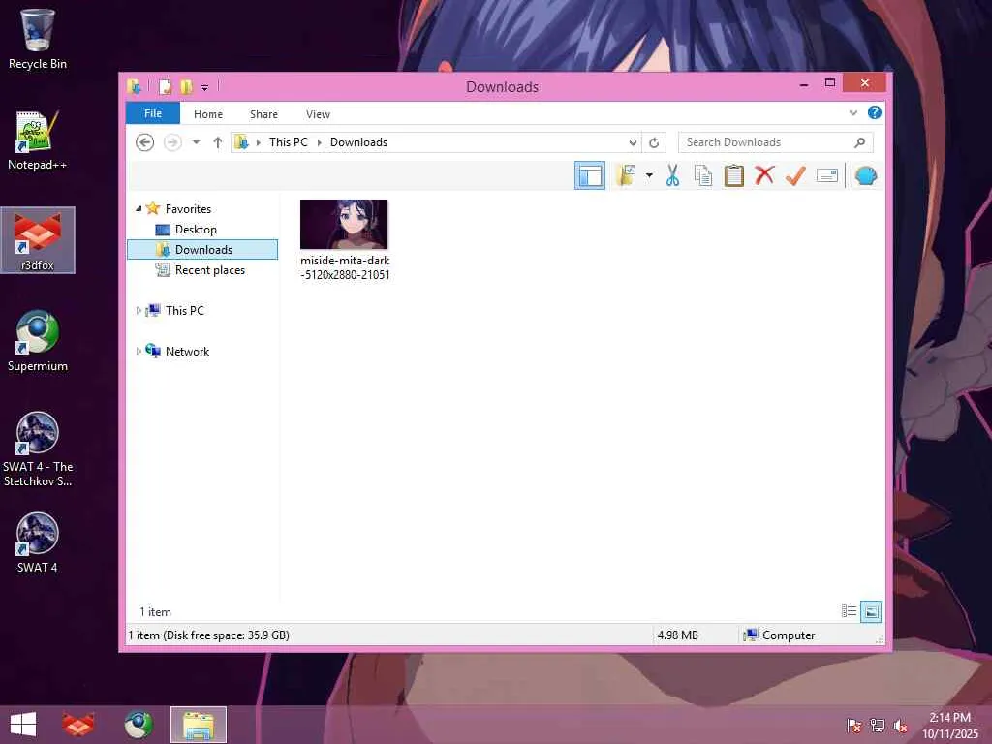Viewport: 992px width, 744px height.
Task: Select the Supermium desktop shortcut
Action: [x=38, y=342]
